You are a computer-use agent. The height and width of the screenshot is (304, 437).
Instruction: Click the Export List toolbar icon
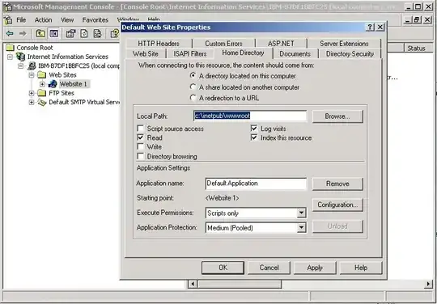[97, 34]
